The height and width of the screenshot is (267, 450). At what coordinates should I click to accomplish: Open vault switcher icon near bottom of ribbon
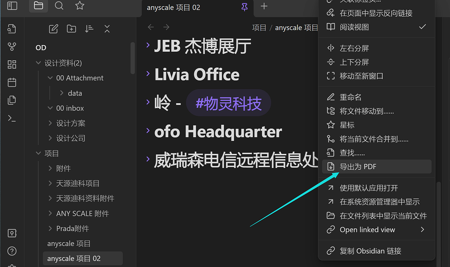click(x=12, y=233)
